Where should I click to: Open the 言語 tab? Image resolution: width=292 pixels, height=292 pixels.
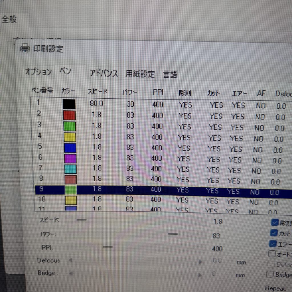tap(170, 75)
